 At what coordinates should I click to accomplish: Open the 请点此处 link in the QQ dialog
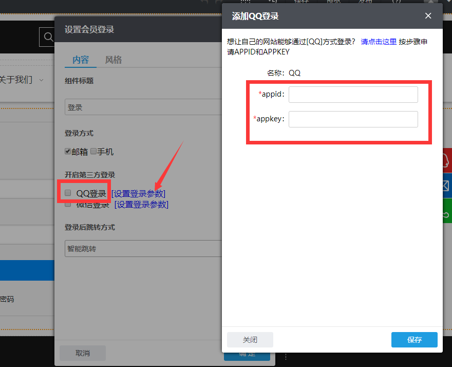(379, 42)
